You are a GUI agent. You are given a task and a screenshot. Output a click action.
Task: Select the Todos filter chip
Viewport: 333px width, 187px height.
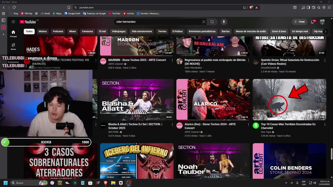(x=29, y=31)
